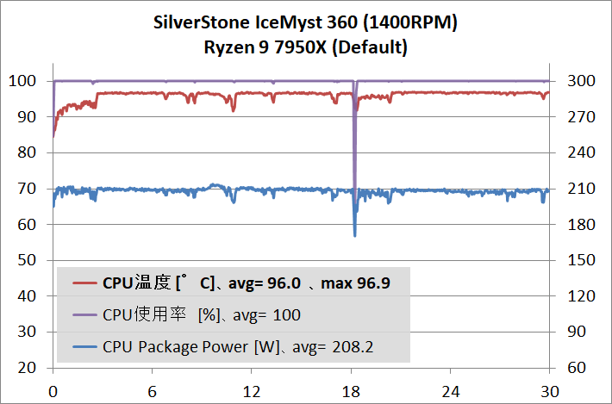Select the subtitle 'Ryzen 9 7950X (Default)'
This screenshot has width=612, height=404.
tap(306, 47)
